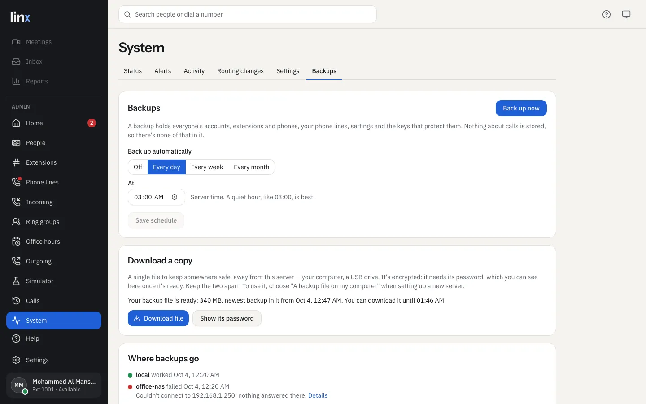Open Incoming call settings
Screen dimensions: 646x404
tap(54, 202)
